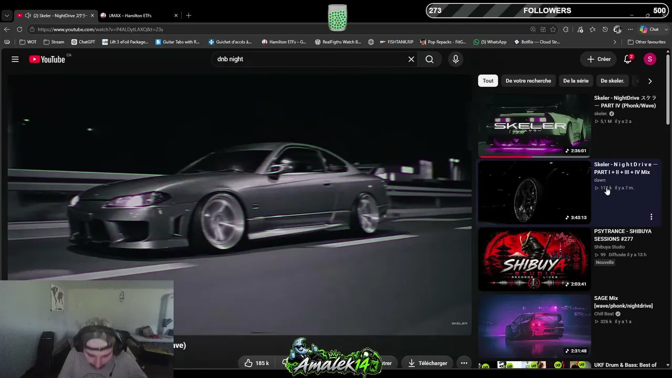Show more bookmarks overflow chevron
This screenshot has width=672, height=378.
[615, 42]
